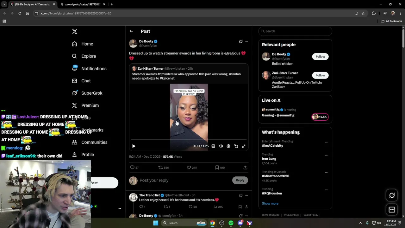
Task: Like The Trend list comment
Action: click(x=193, y=207)
